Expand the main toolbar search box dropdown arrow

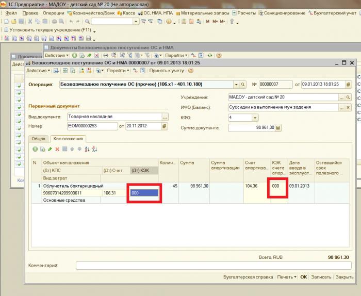136,22
